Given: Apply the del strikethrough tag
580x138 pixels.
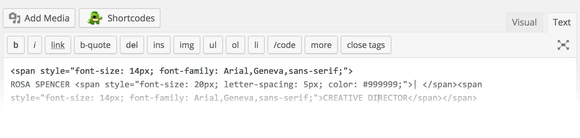Looking at the screenshot, I should pyautogui.click(x=132, y=45).
